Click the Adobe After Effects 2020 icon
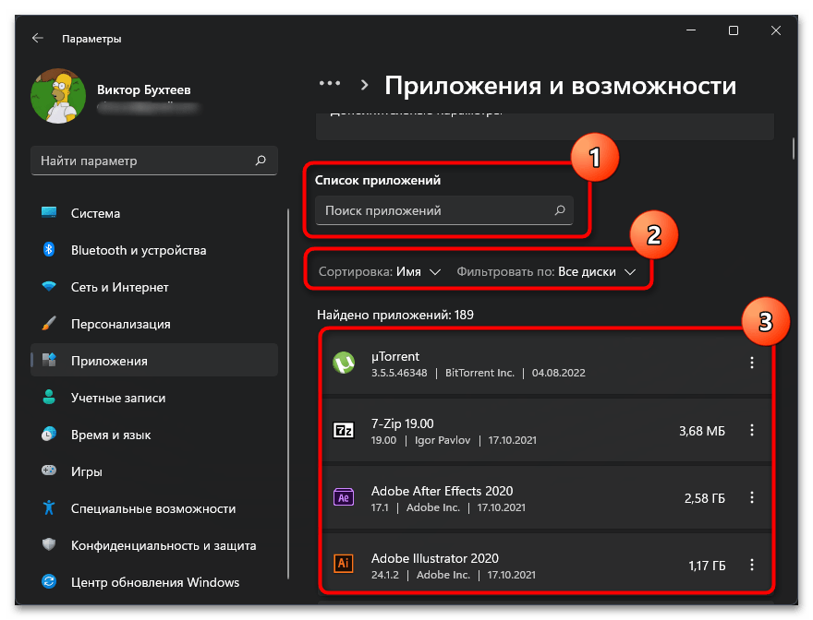The width and height of the screenshot is (813, 620). point(344,497)
